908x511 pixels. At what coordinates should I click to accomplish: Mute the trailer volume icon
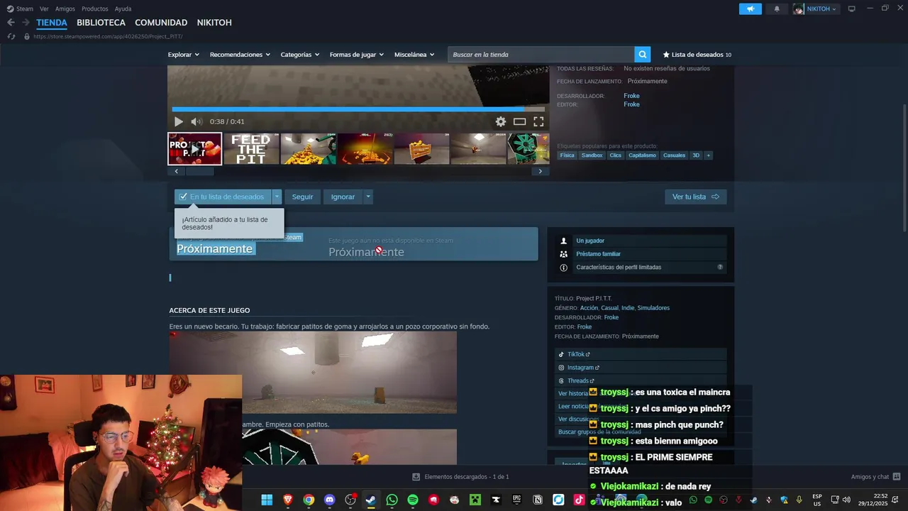[x=196, y=121]
